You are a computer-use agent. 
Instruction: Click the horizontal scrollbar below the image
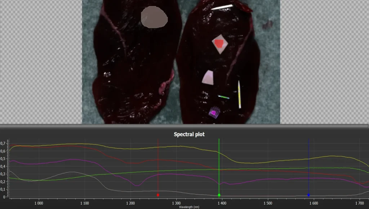(184, 126)
